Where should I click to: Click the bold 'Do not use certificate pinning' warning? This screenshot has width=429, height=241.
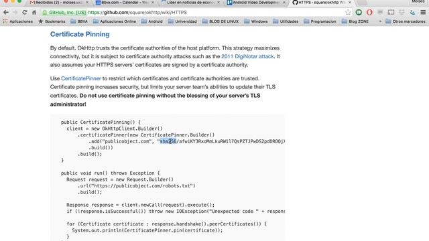tap(155, 100)
